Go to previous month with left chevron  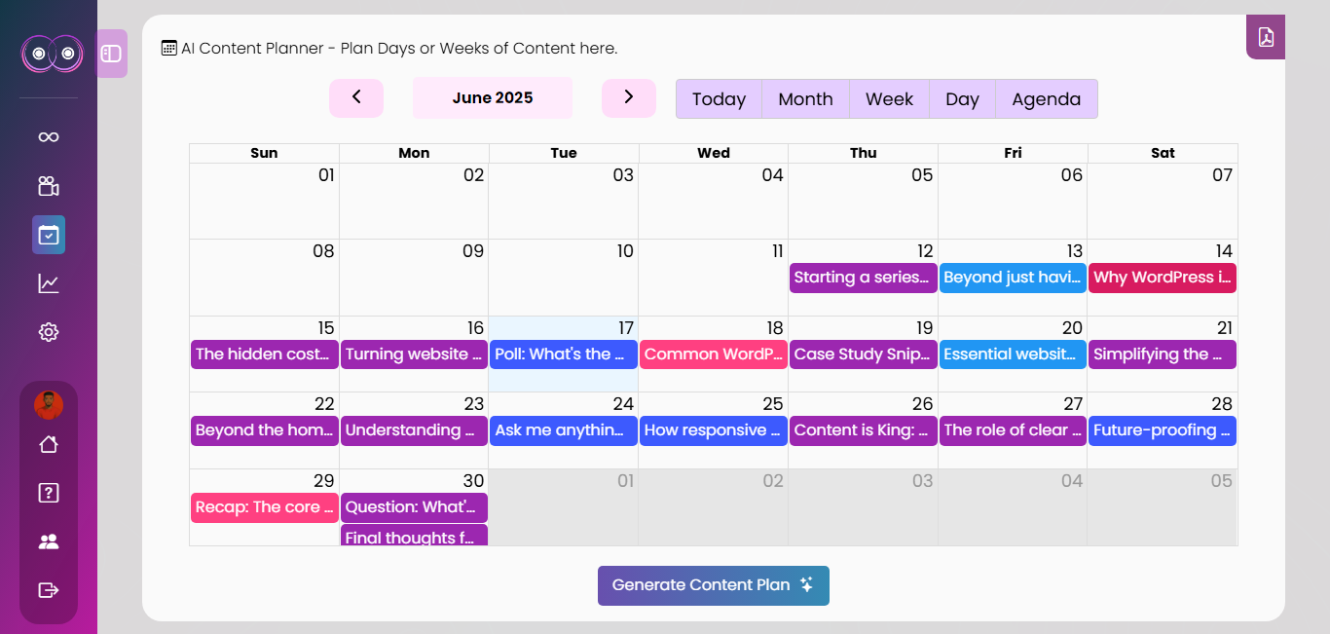[x=356, y=97]
